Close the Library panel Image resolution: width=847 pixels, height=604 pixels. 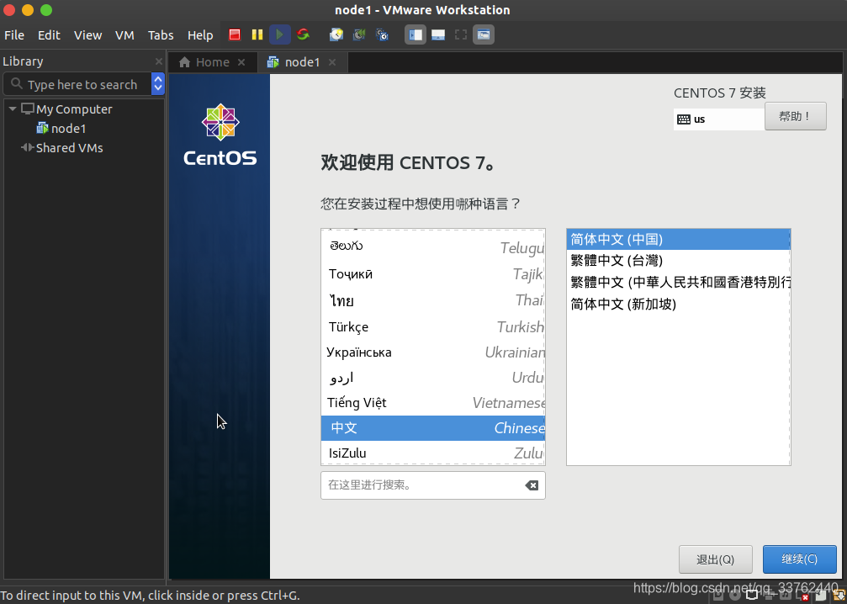click(158, 61)
